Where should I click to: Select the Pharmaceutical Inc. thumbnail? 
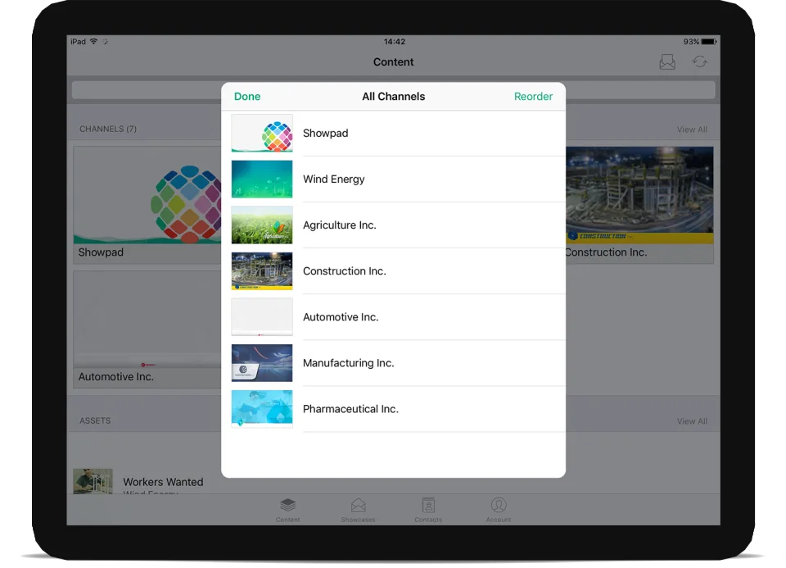coord(262,409)
